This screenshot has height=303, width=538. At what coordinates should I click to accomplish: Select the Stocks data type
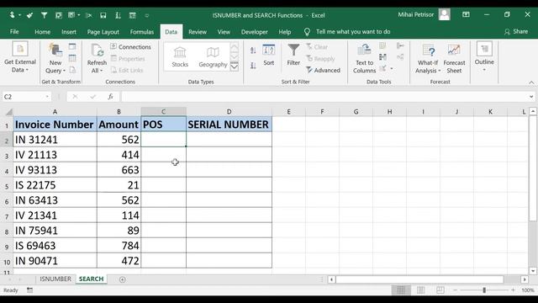coord(180,57)
